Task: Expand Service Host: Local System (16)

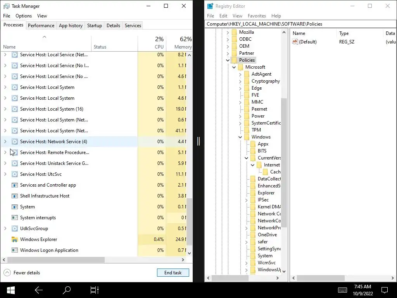Action: [5, 109]
